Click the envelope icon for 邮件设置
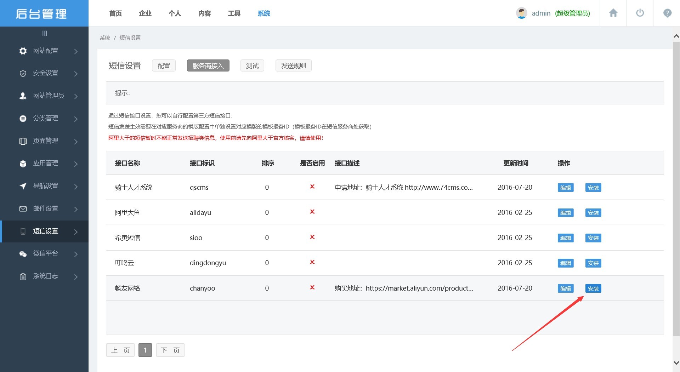 [x=23, y=209]
